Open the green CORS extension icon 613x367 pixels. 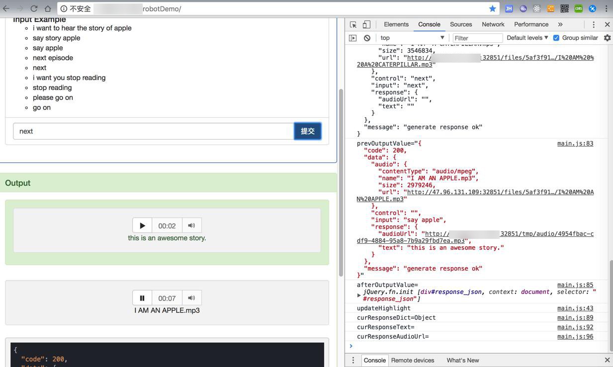click(x=579, y=8)
